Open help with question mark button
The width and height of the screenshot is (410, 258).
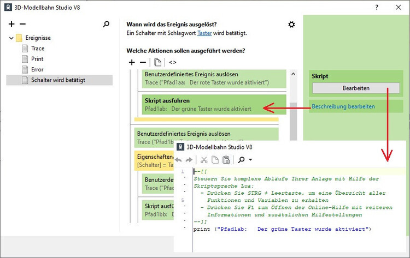pyautogui.click(x=377, y=7)
